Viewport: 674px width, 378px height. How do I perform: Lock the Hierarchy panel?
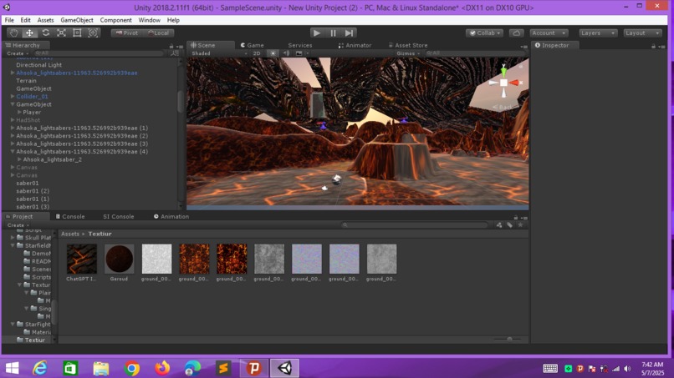pyautogui.click(x=171, y=46)
